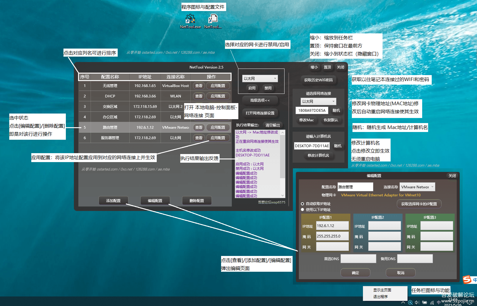This screenshot has height=306, width=477.
Task: Click the NetTool gear icon in system tray
Action: (410, 302)
